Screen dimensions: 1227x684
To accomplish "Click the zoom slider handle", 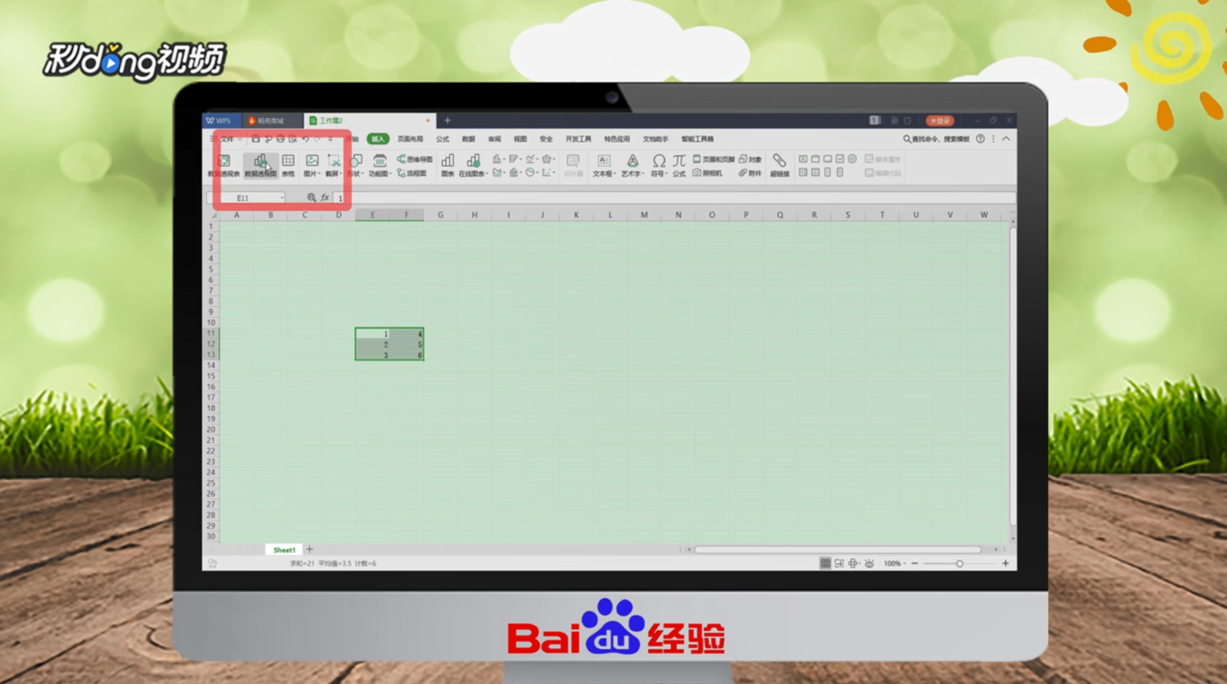I will (959, 564).
